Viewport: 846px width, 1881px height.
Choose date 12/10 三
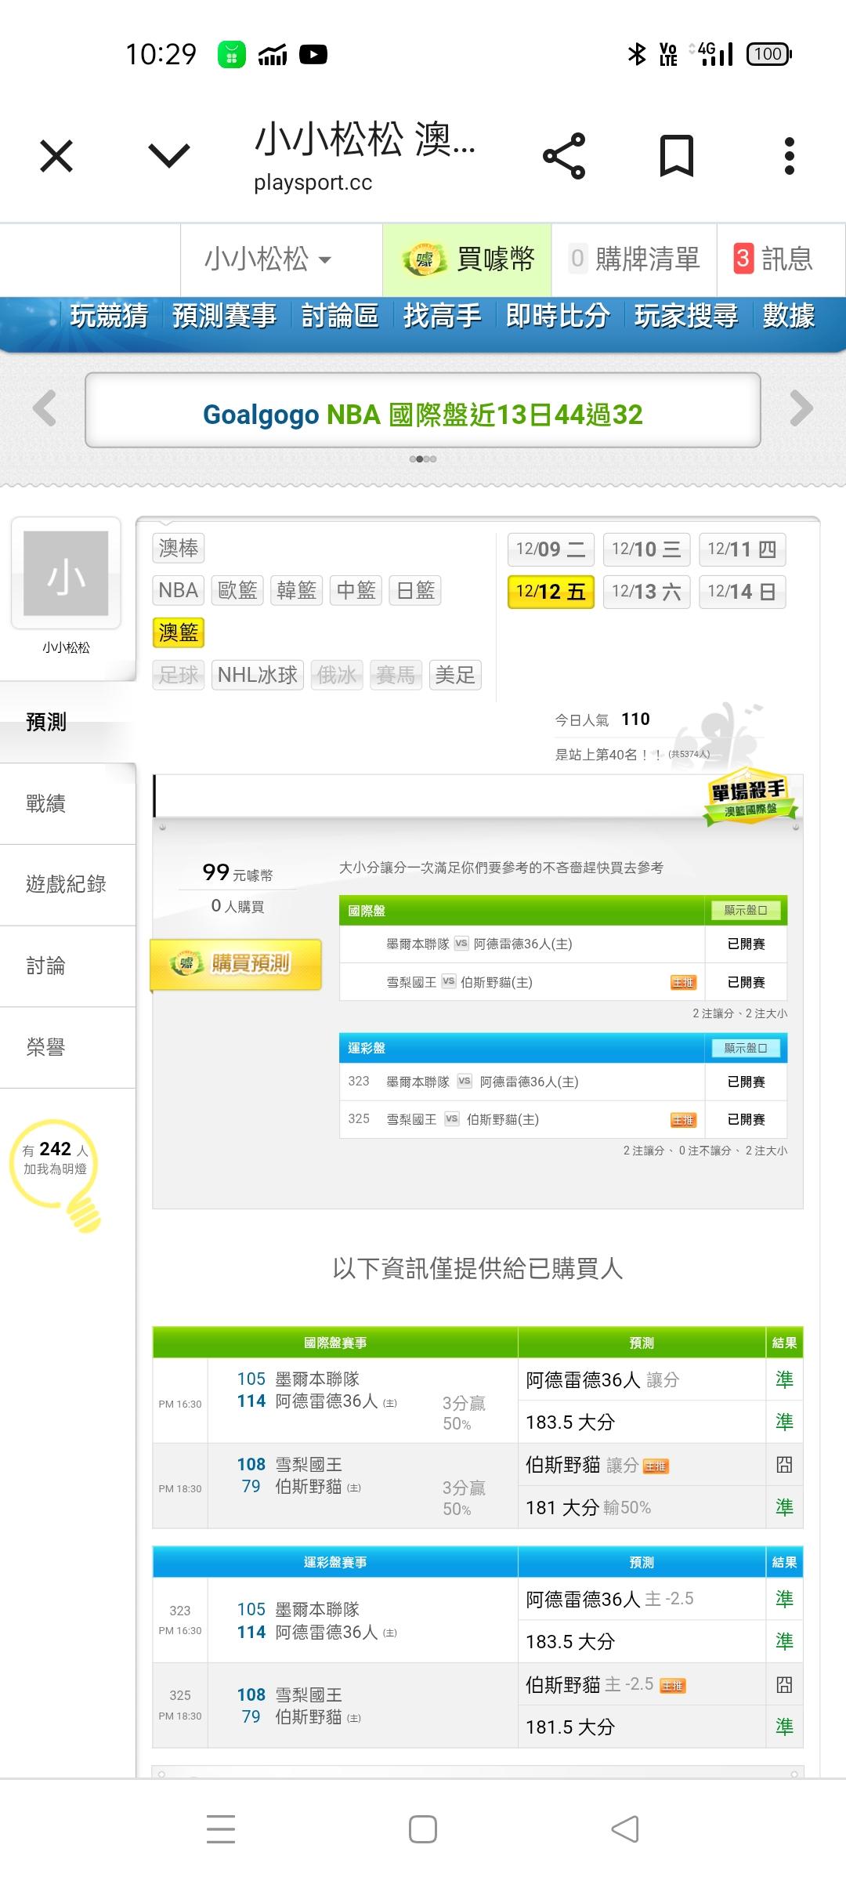click(646, 549)
